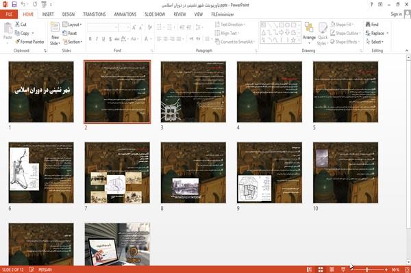The height and width of the screenshot is (273, 411).
Task: Open the Align Text dropdown
Action: tap(227, 34)
